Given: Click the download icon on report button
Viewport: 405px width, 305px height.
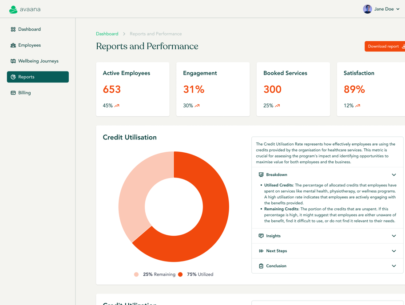Looking at the screenshot, I should (403, 47).
